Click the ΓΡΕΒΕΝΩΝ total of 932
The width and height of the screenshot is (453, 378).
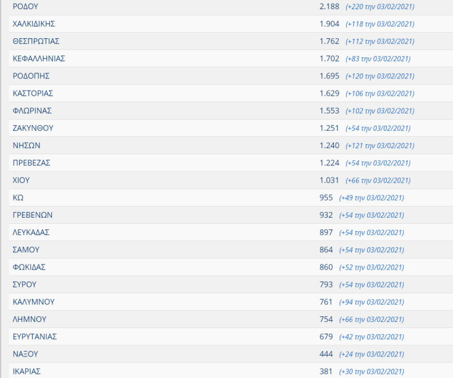(326, 215)
